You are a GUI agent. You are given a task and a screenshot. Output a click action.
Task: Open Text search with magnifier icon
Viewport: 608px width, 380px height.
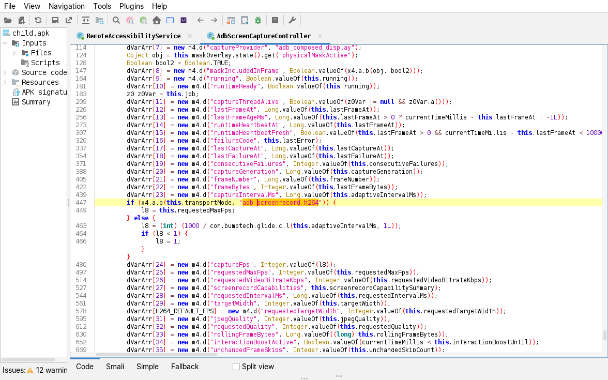click(116, 21)
